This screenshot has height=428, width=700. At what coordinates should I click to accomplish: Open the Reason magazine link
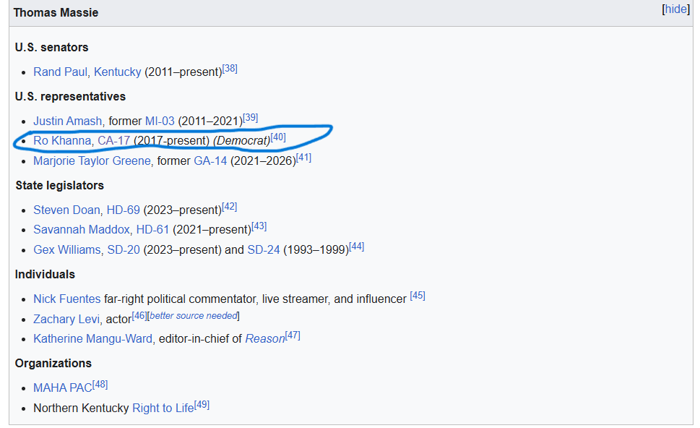(x=265, y=338)
